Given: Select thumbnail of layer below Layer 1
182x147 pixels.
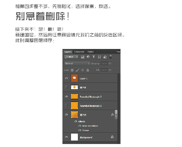Looking at the screenshot, I should [74, 87].
